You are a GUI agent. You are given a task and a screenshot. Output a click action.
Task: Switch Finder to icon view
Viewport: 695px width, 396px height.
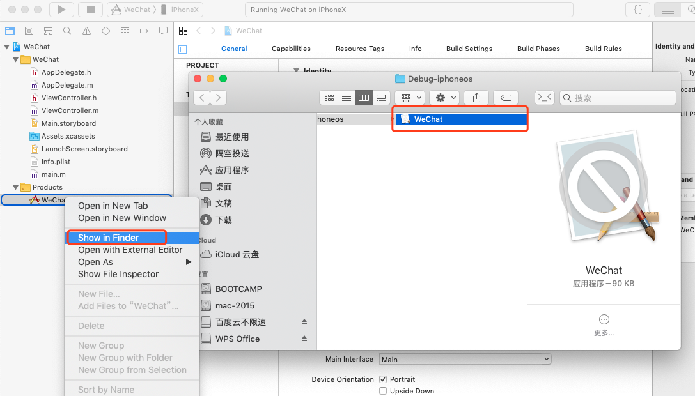329,98
